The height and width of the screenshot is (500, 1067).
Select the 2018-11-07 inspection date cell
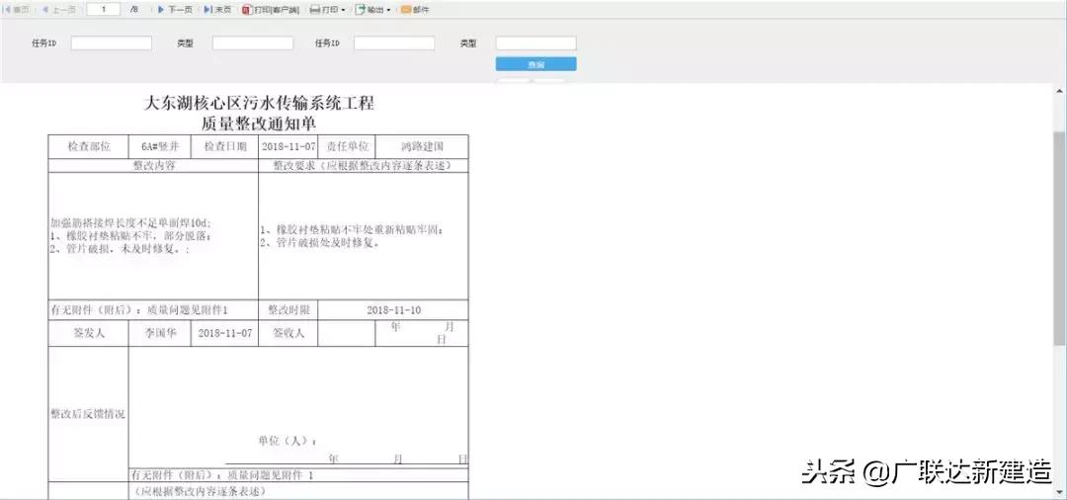click(287, 146)
